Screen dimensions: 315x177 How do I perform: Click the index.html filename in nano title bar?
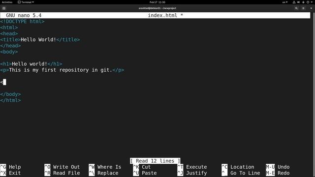162,15
